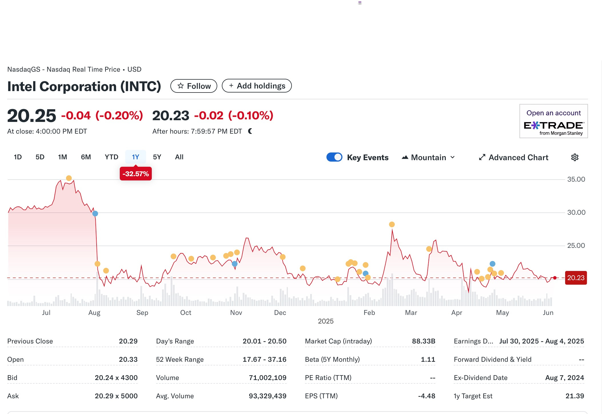Click the 1y Target Est value 21.39
602x414 pixels.
point(575,396)
